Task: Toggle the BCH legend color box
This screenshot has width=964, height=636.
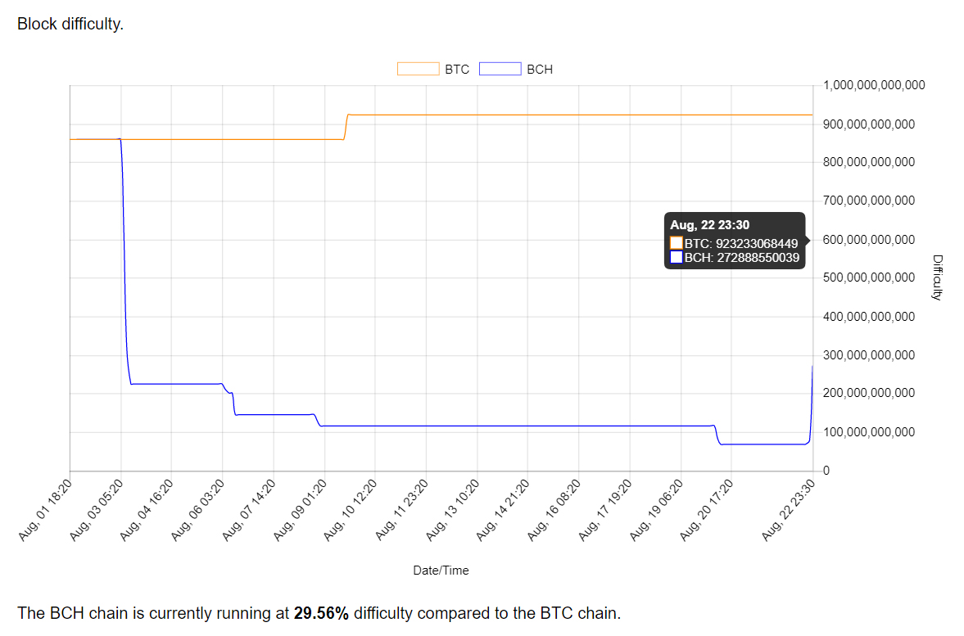Action: [x=500, y=69]
